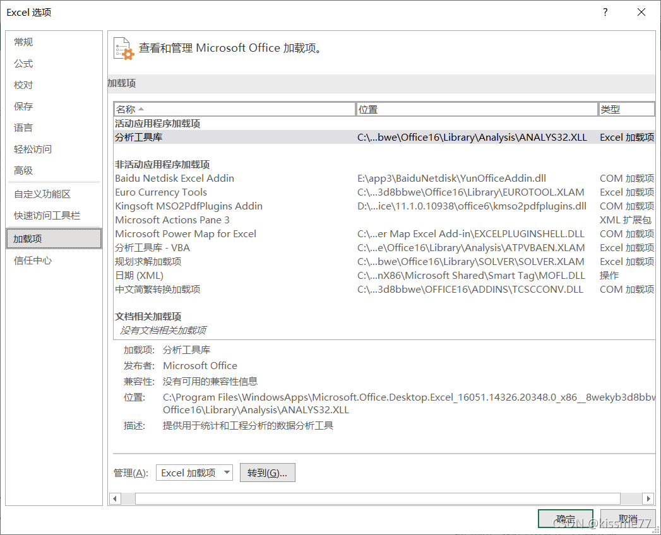This screenshot has height=535, width=661.
Task: Click the horizontal scrollbar thumb
Action: click(x=378, y=499)
